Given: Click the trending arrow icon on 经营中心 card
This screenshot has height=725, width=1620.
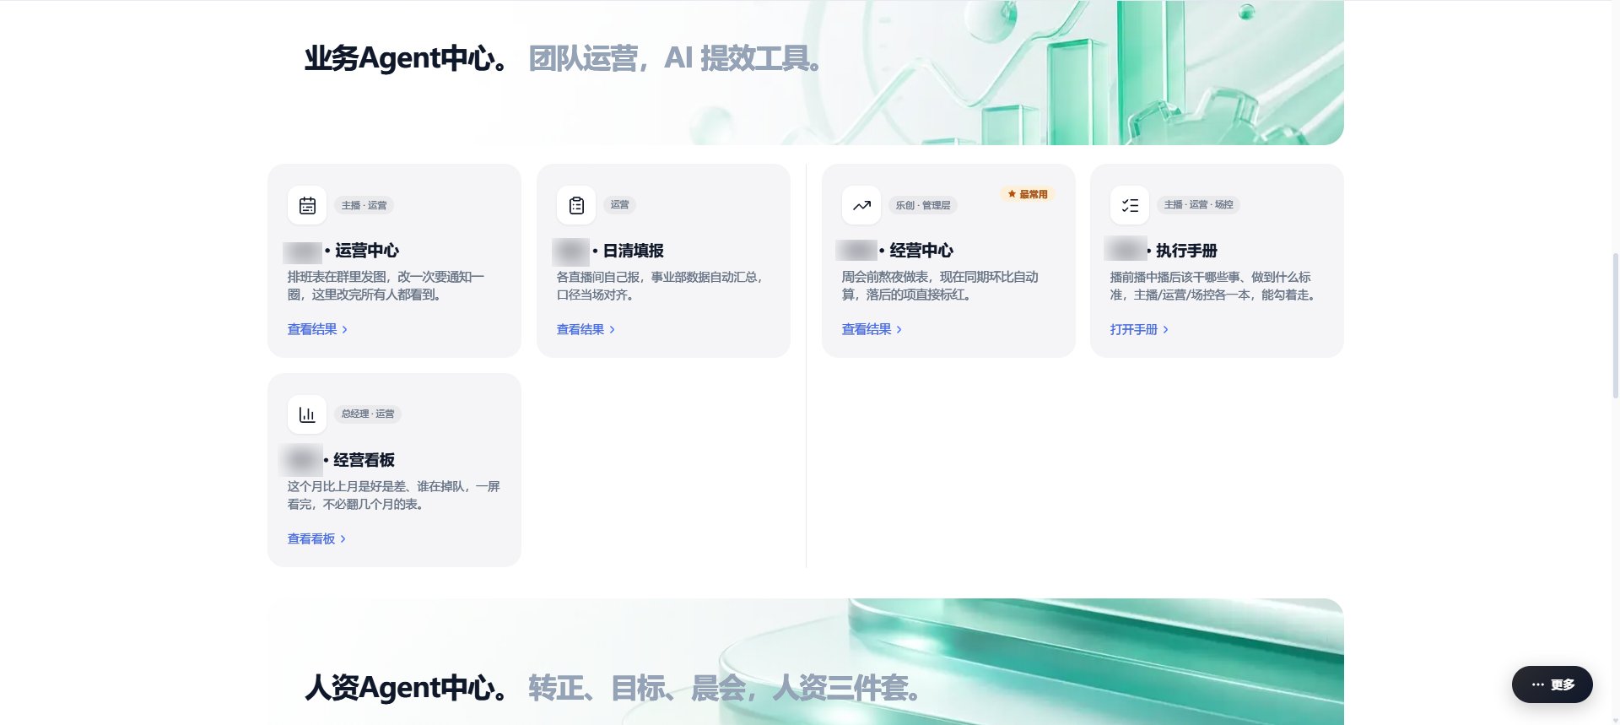Looking at the screenshot, I should point(861,205).
